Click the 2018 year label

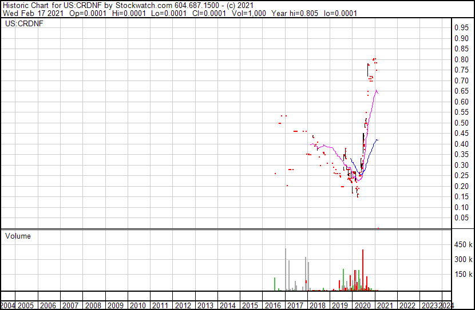click(x=318, y=305)
